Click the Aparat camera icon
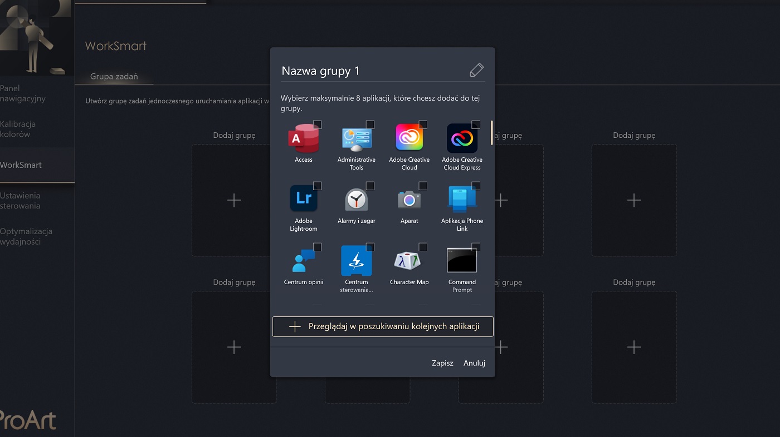 pos(409,199)
